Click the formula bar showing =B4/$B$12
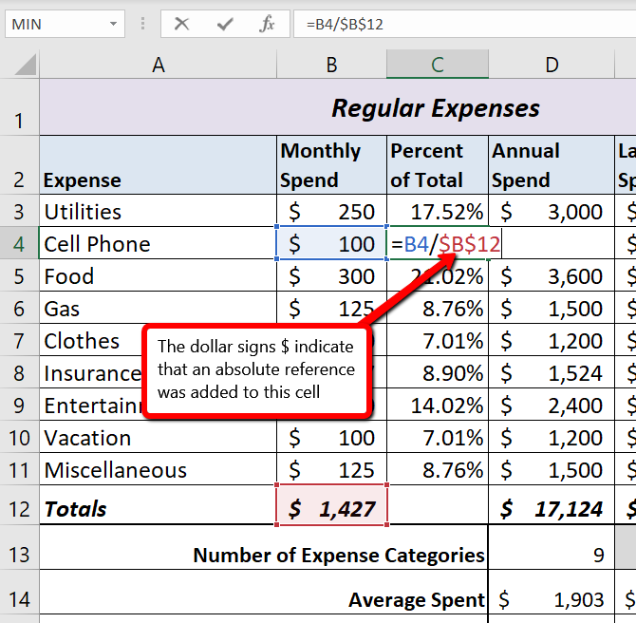Screen dimensions: 636x623 [x=465, y=24]
